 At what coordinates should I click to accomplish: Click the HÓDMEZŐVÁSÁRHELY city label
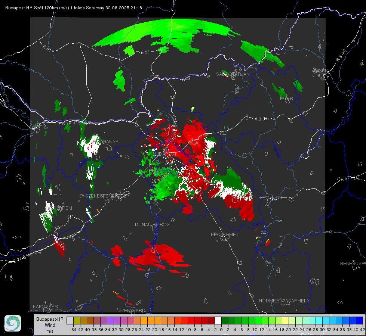click(284, 301)
